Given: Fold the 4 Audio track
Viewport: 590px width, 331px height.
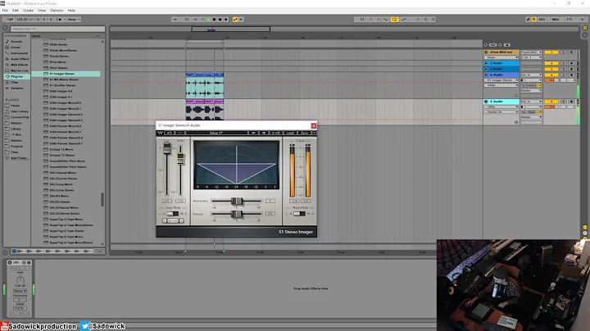Looking at the screenshot, I should pos(486,75).
